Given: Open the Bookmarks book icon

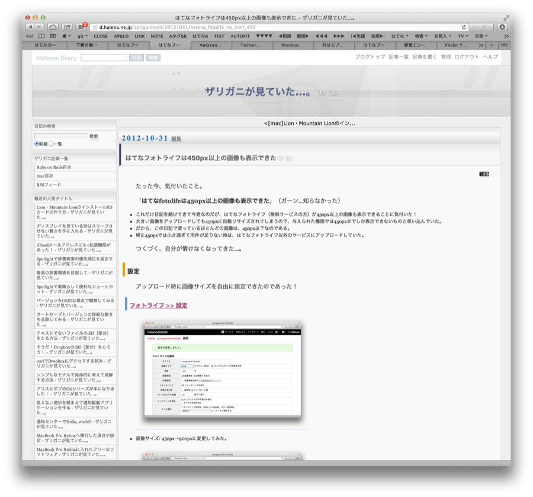Looking at the screenshot, I should coord(41,36).
